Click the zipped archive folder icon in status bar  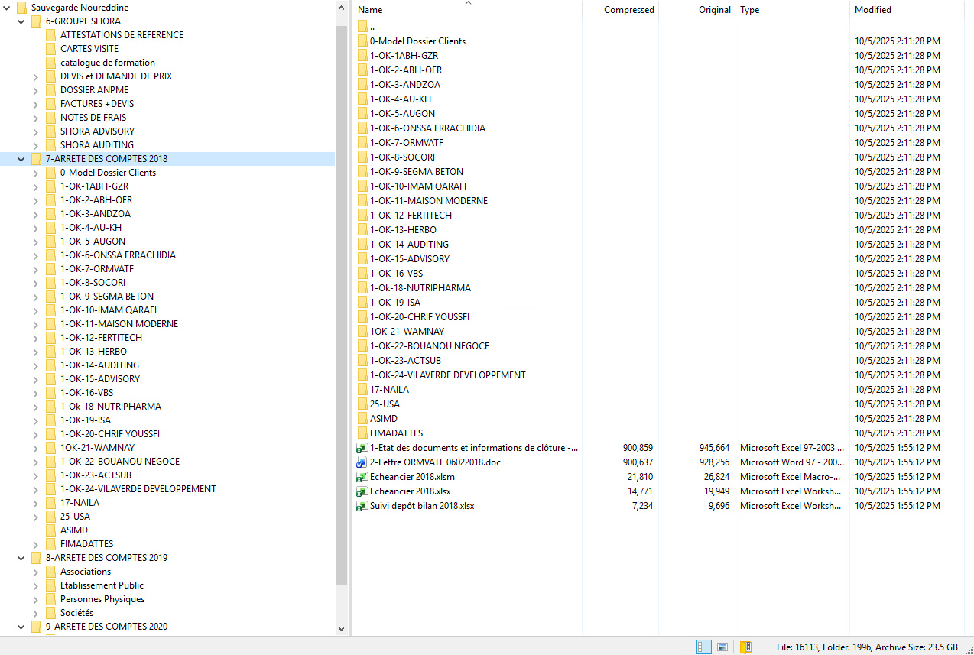745,647
